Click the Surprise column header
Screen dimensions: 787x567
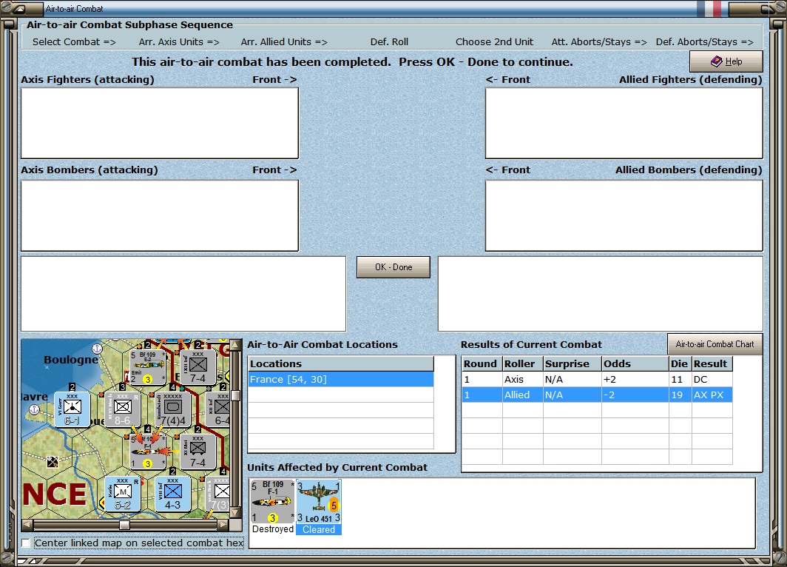click(x=572, y=363)
